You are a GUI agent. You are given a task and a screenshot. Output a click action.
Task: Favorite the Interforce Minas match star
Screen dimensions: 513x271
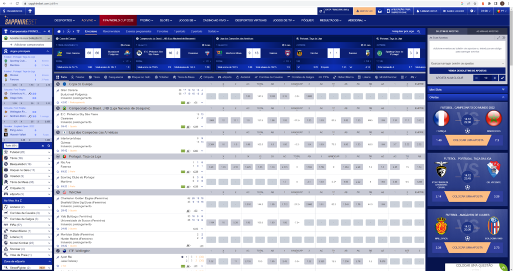pyautogui.click(x=58, y=150)
